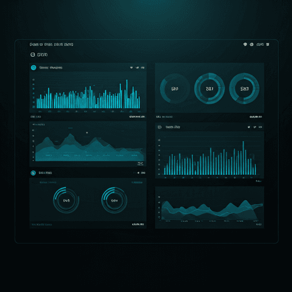Click the circular icon in the top-right header
The height and width of the screenshot is (292, 292).
point(252,44)
